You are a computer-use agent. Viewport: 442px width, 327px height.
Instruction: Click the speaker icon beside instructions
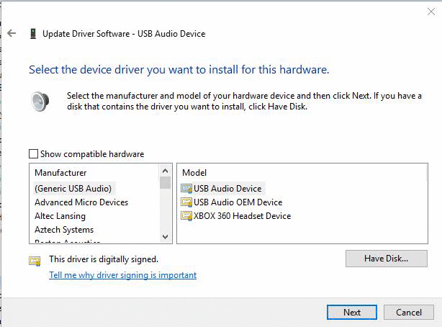tap(40, 101)
